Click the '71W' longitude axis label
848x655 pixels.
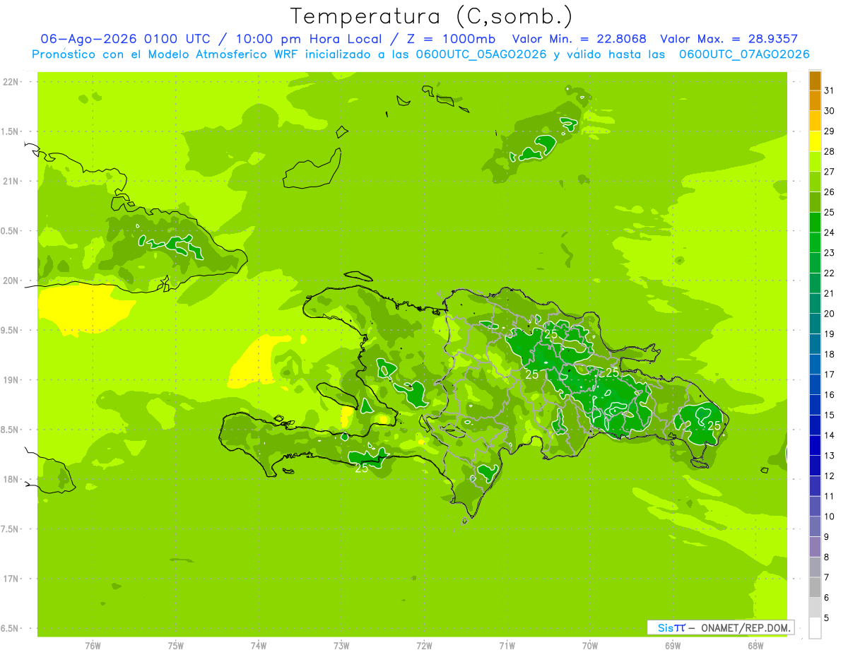click(507, 646)
